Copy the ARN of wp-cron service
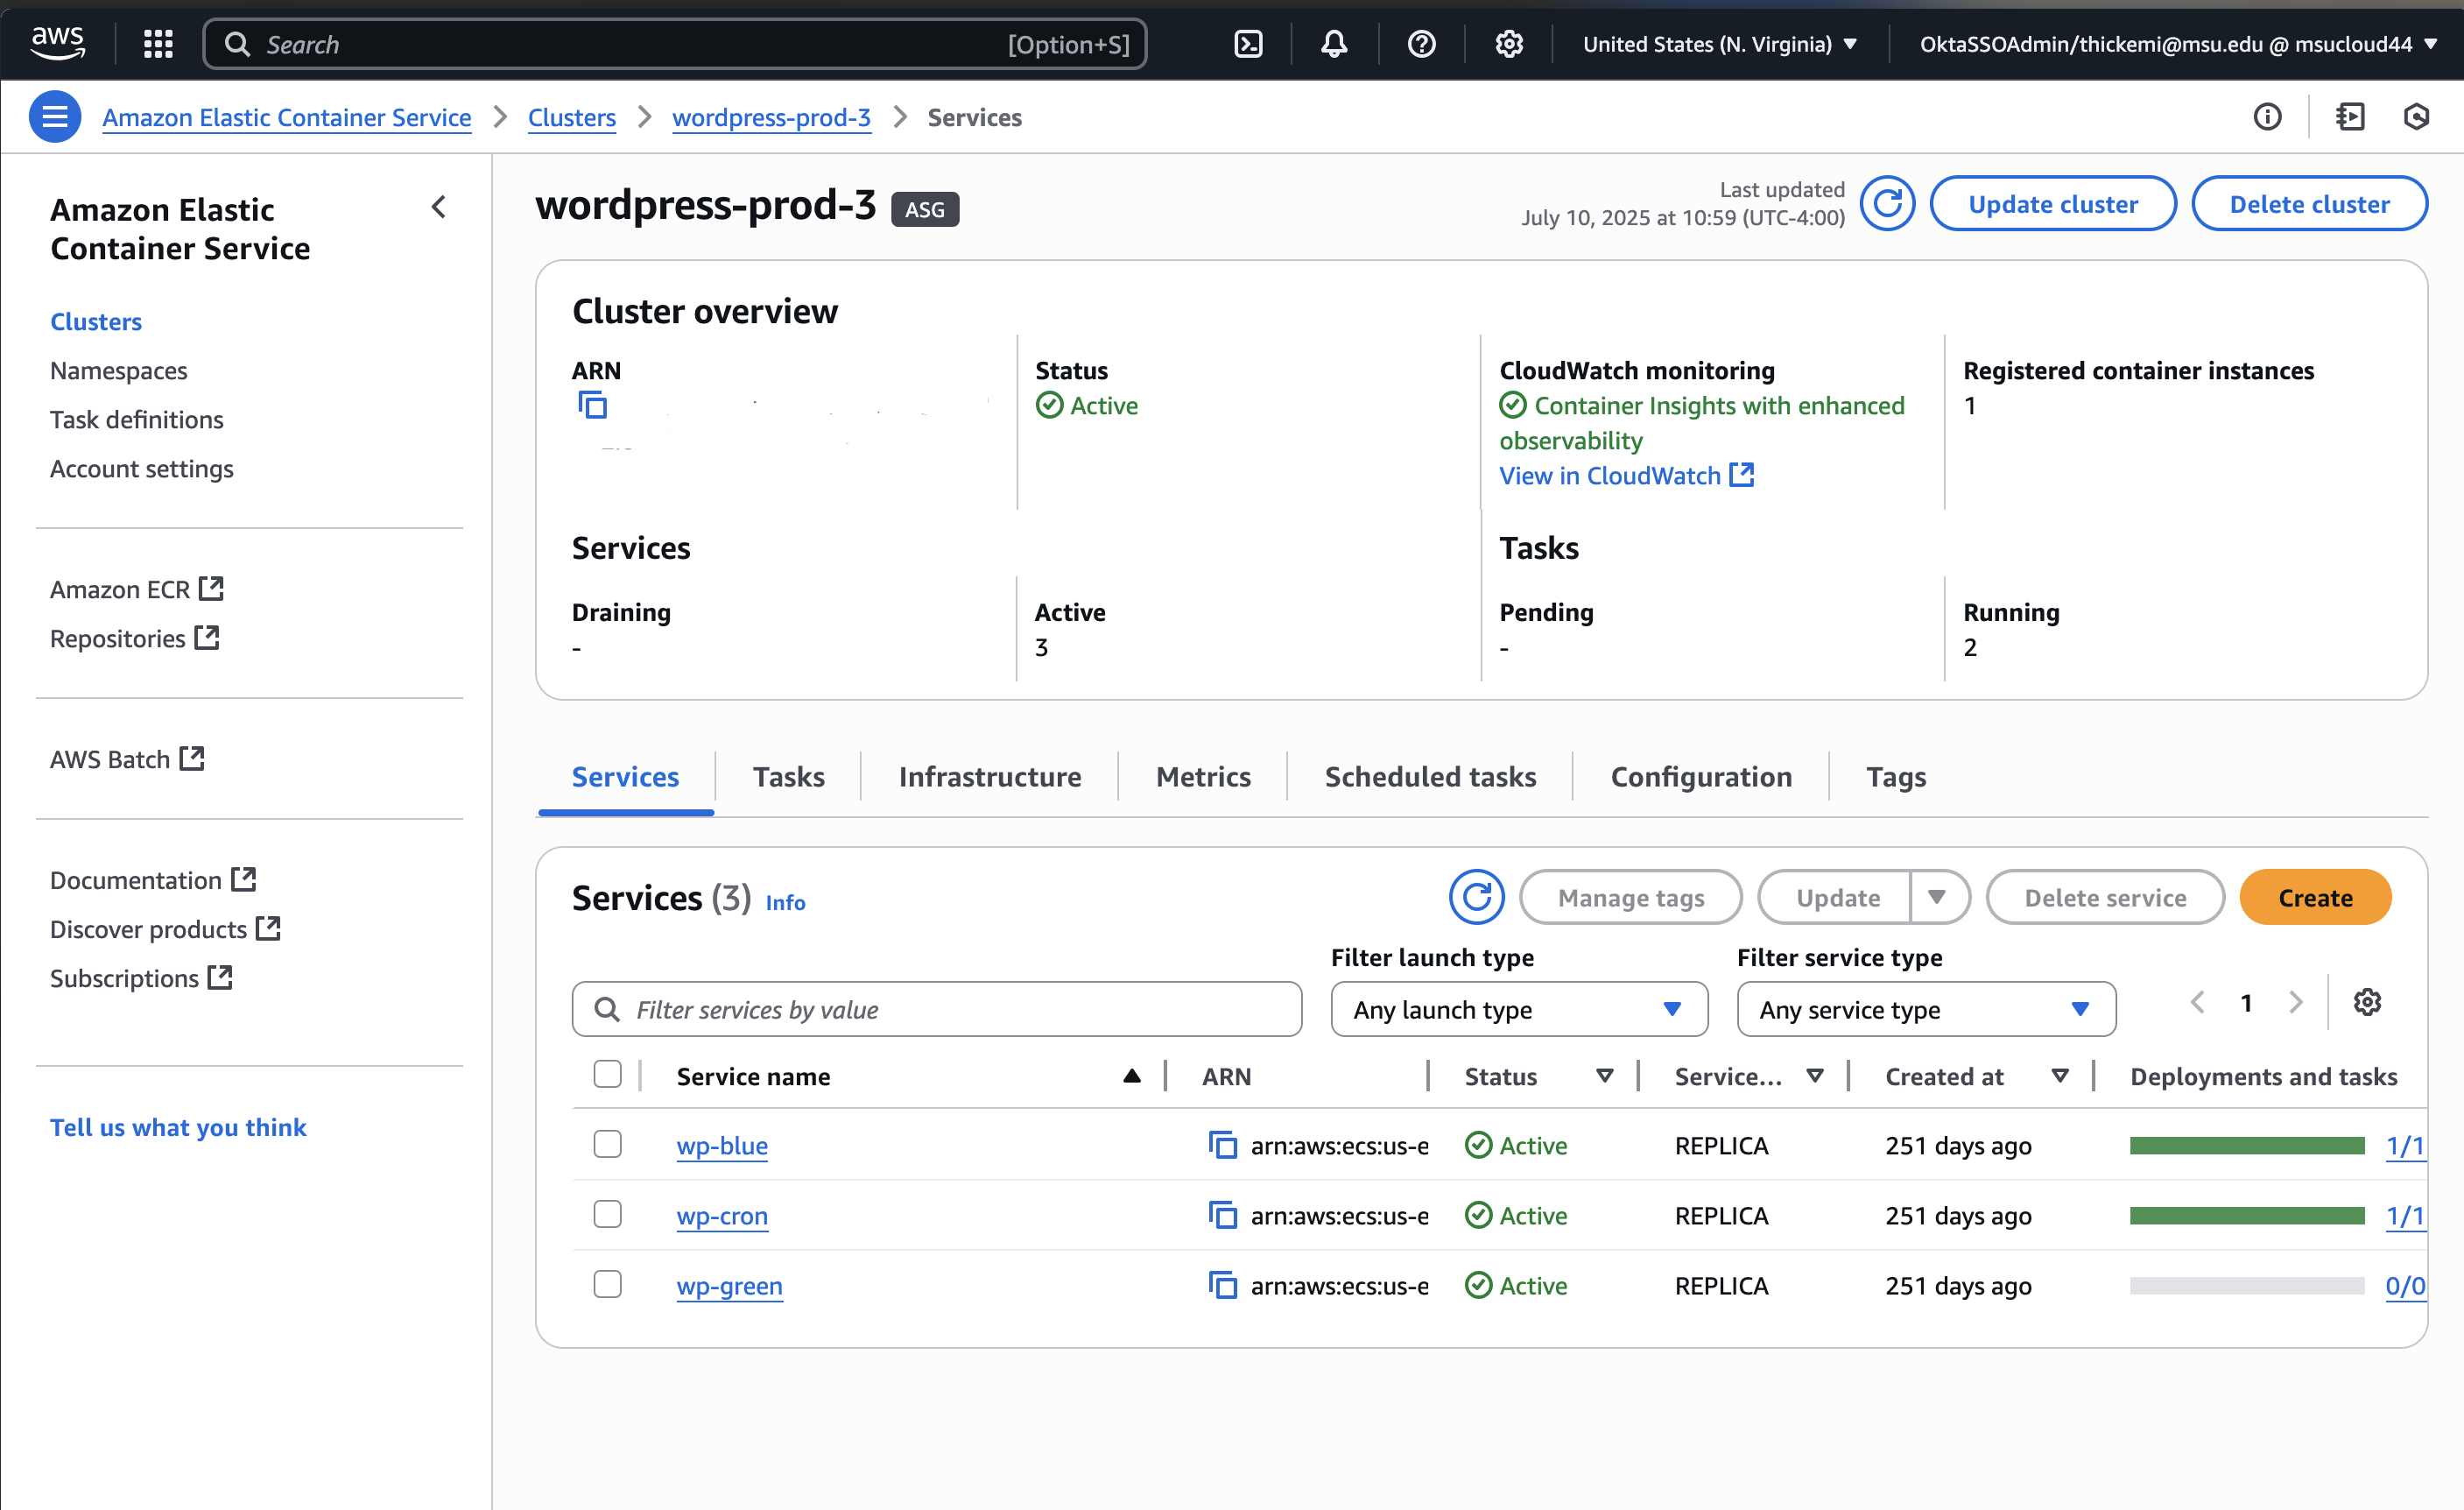 [x=1222, y=1215]
